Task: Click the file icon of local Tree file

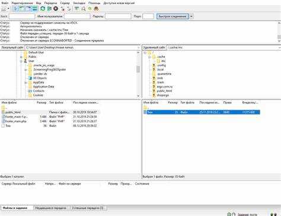Action: coord(3,125)
